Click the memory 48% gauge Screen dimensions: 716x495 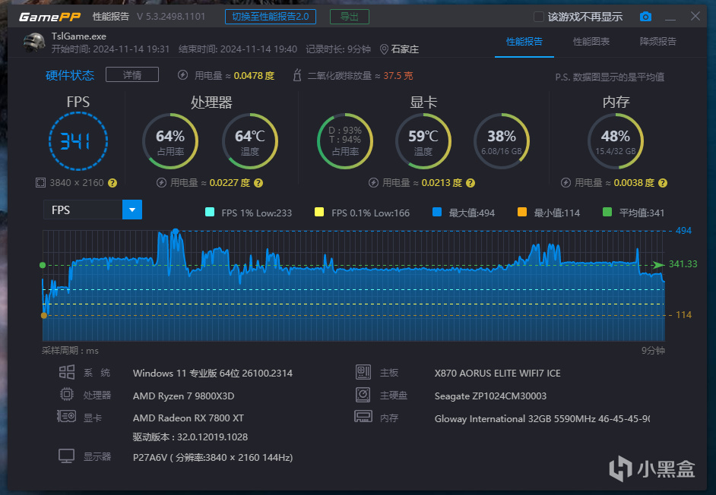point(616,141)
